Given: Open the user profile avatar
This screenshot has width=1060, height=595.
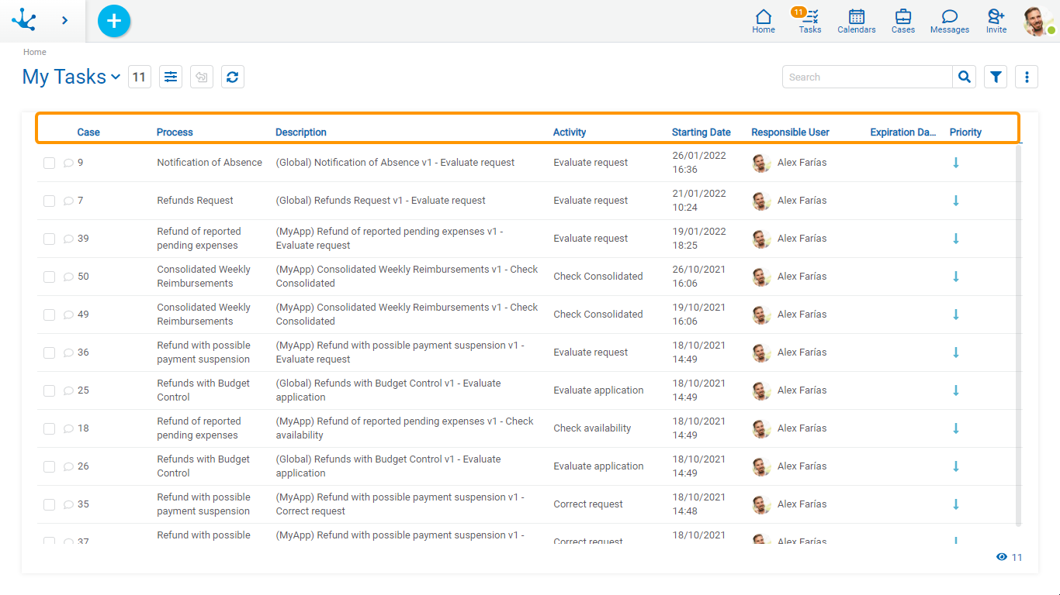Looking at the screenshot, I should pyautogui.click(x=1037, y=21).
